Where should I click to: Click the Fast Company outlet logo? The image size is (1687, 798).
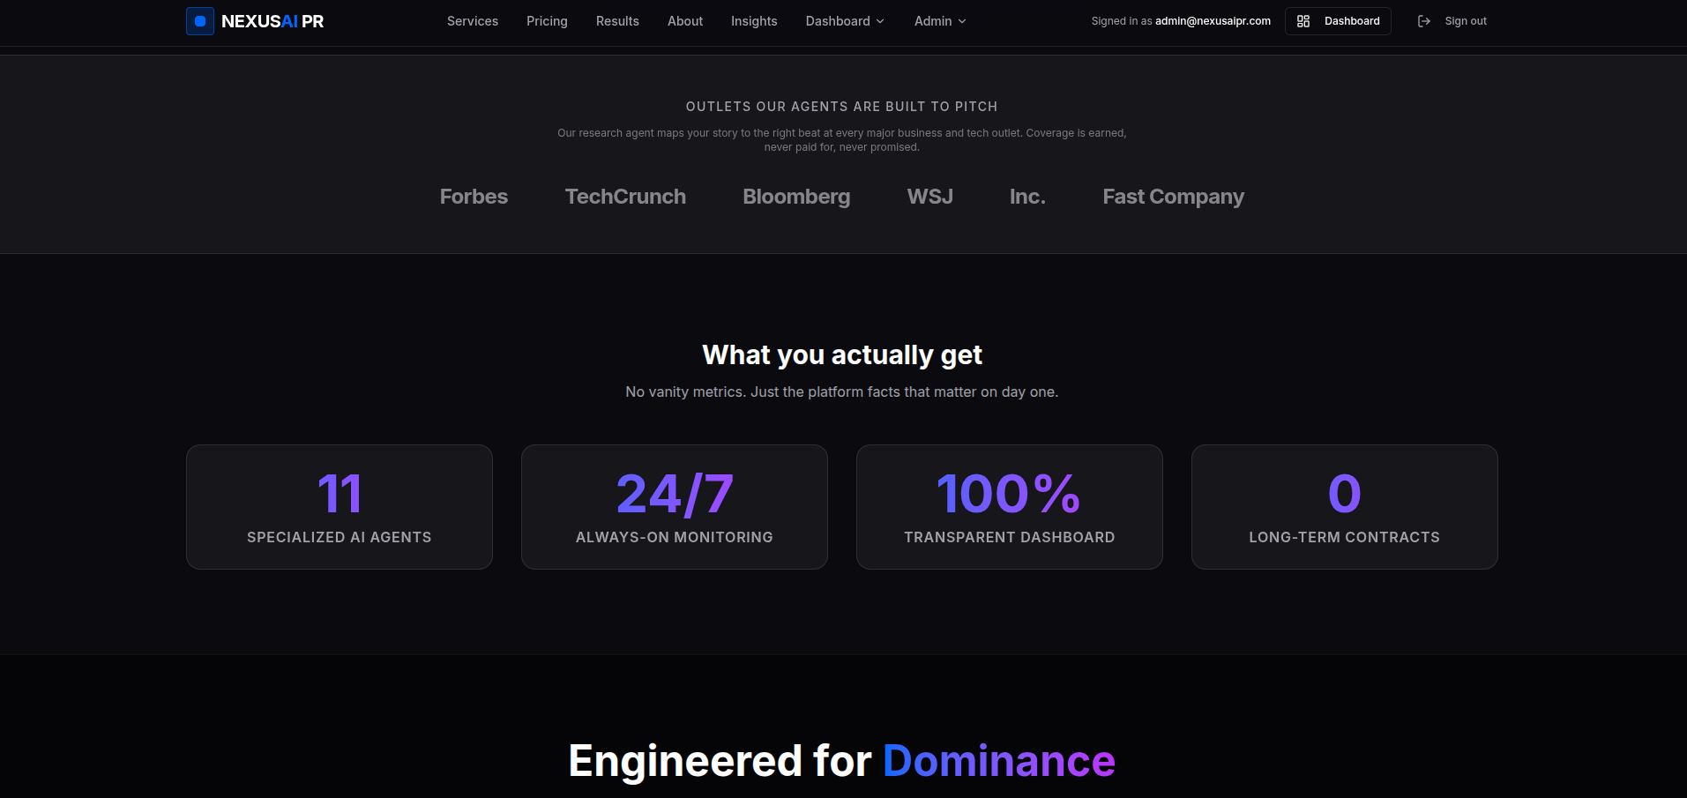coord(1173,197)
